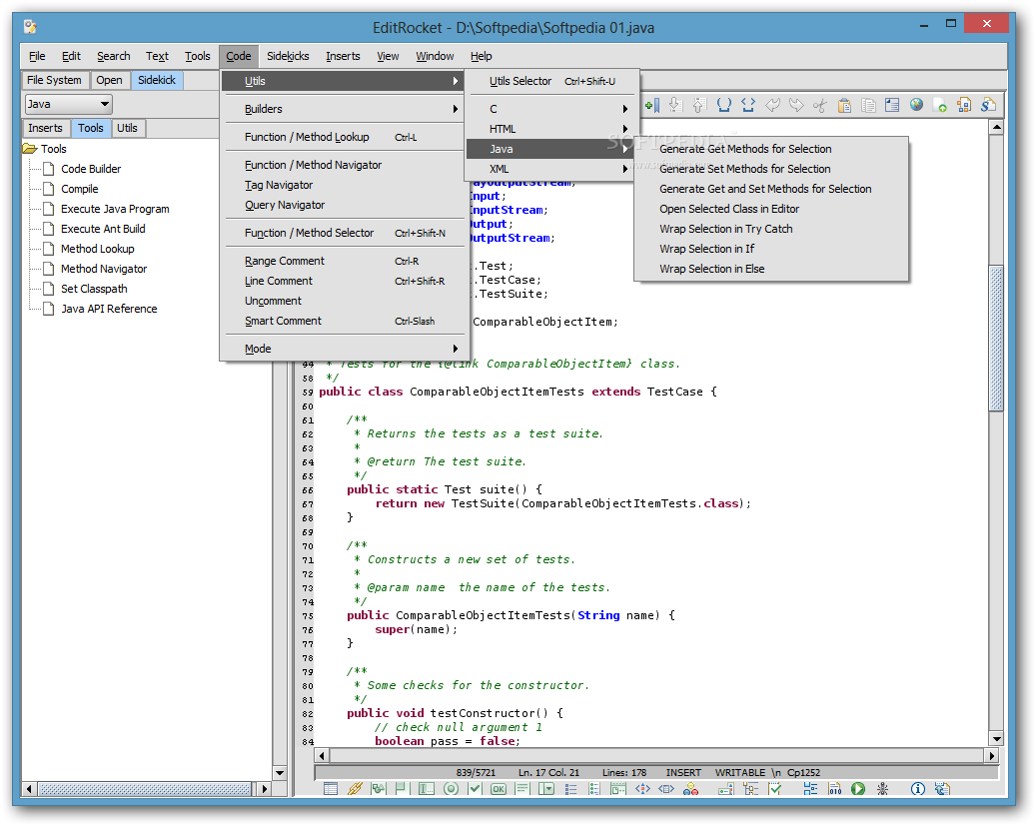The width and height of the screenshot is (1036, 826).
Task: Choose Range Comment menu entry
Action: click(x=343, y=261)
